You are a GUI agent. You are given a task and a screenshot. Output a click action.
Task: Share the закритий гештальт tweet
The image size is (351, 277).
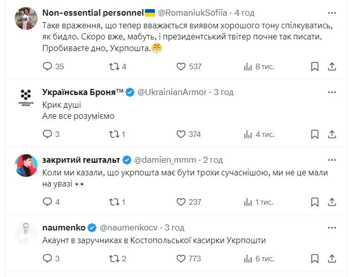click(332, 202)
